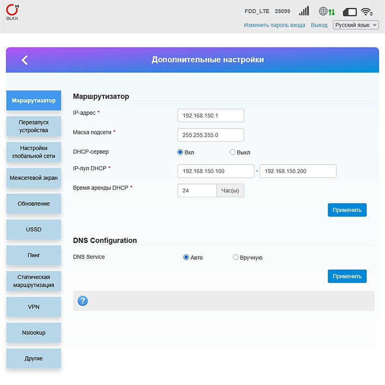Click the battery status icon
The height and width of the screenshot is (385, 385).
tap(349, 12)
